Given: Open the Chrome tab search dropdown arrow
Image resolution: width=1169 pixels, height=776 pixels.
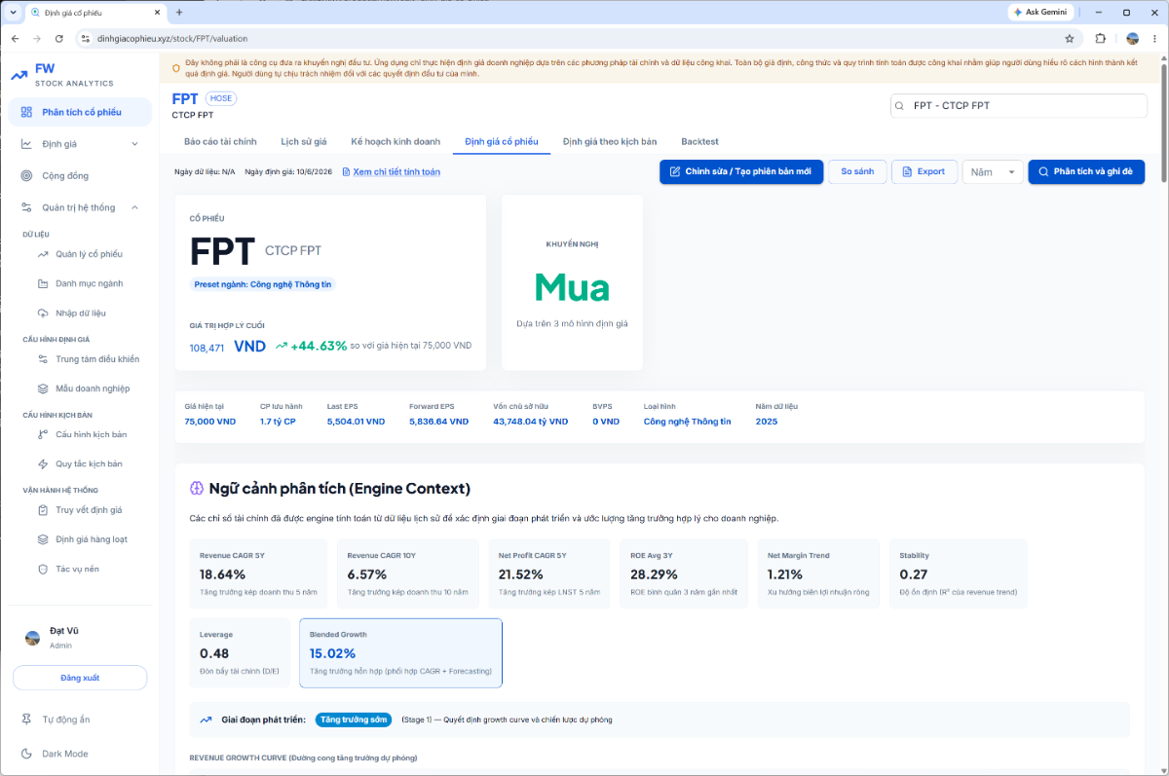Looking at the screenshot, I should click(13, 13).
